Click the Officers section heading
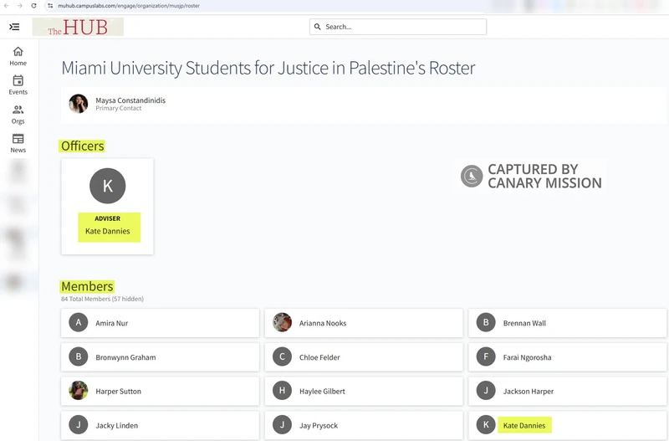This screenshot has width=669, height=441. [82, 146]
